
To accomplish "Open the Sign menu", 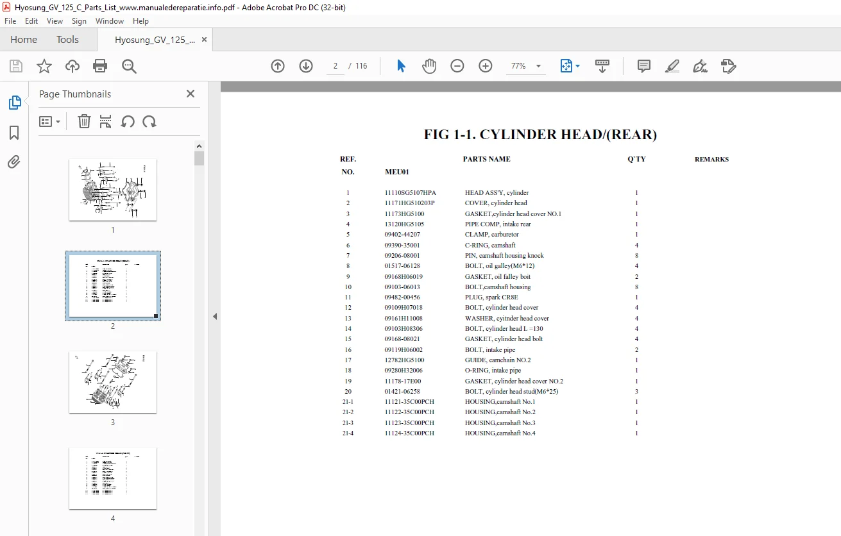I will pos(79,21).
